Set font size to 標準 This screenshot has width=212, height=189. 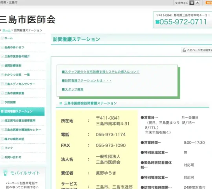(192, 3)
